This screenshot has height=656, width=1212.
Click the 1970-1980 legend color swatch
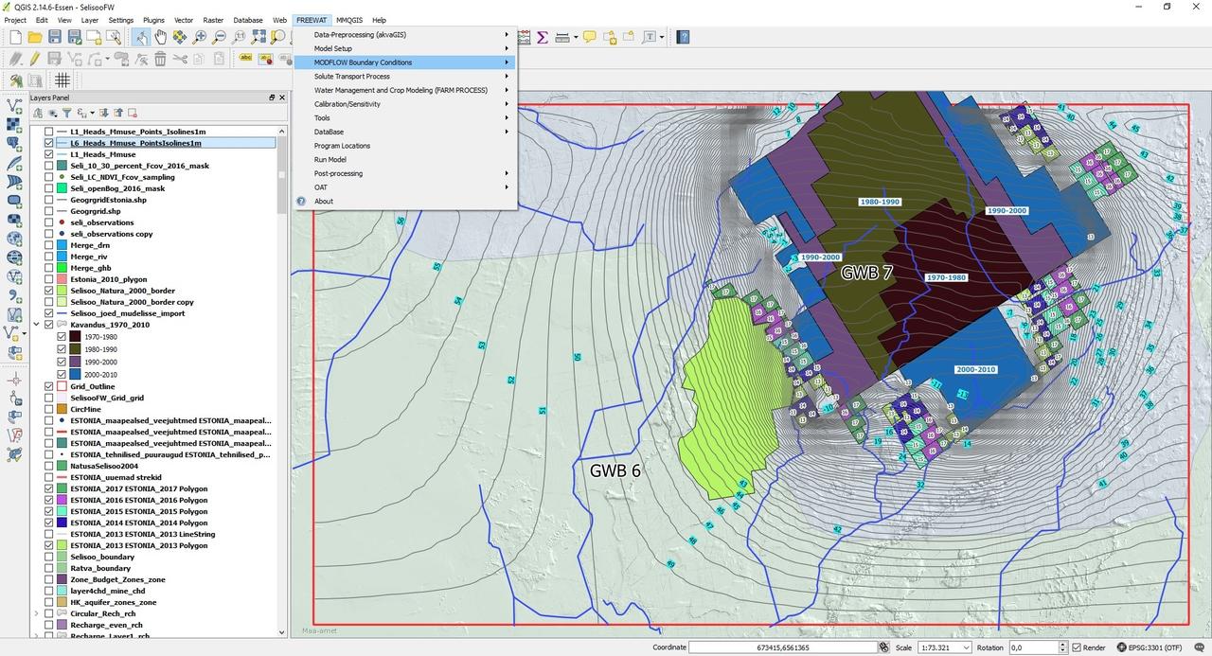click(x=77, y=336)
